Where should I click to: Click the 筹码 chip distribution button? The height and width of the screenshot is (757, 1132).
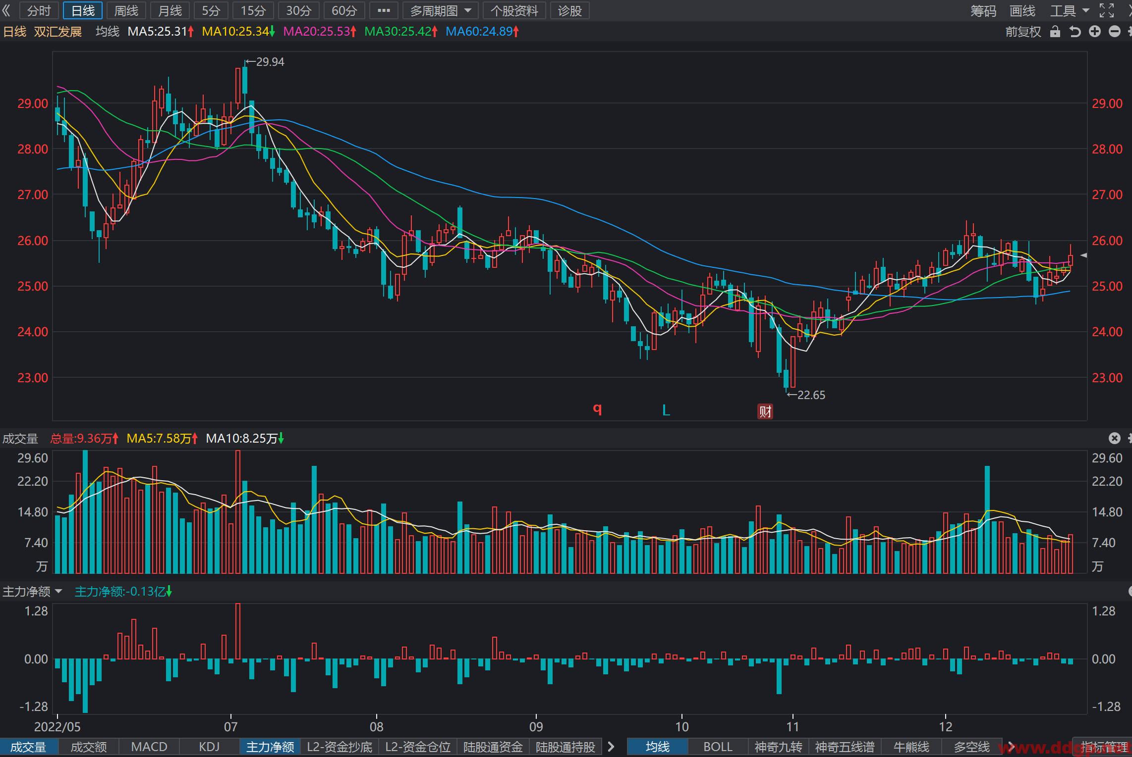pyautogui.click(x=983, y=10)
